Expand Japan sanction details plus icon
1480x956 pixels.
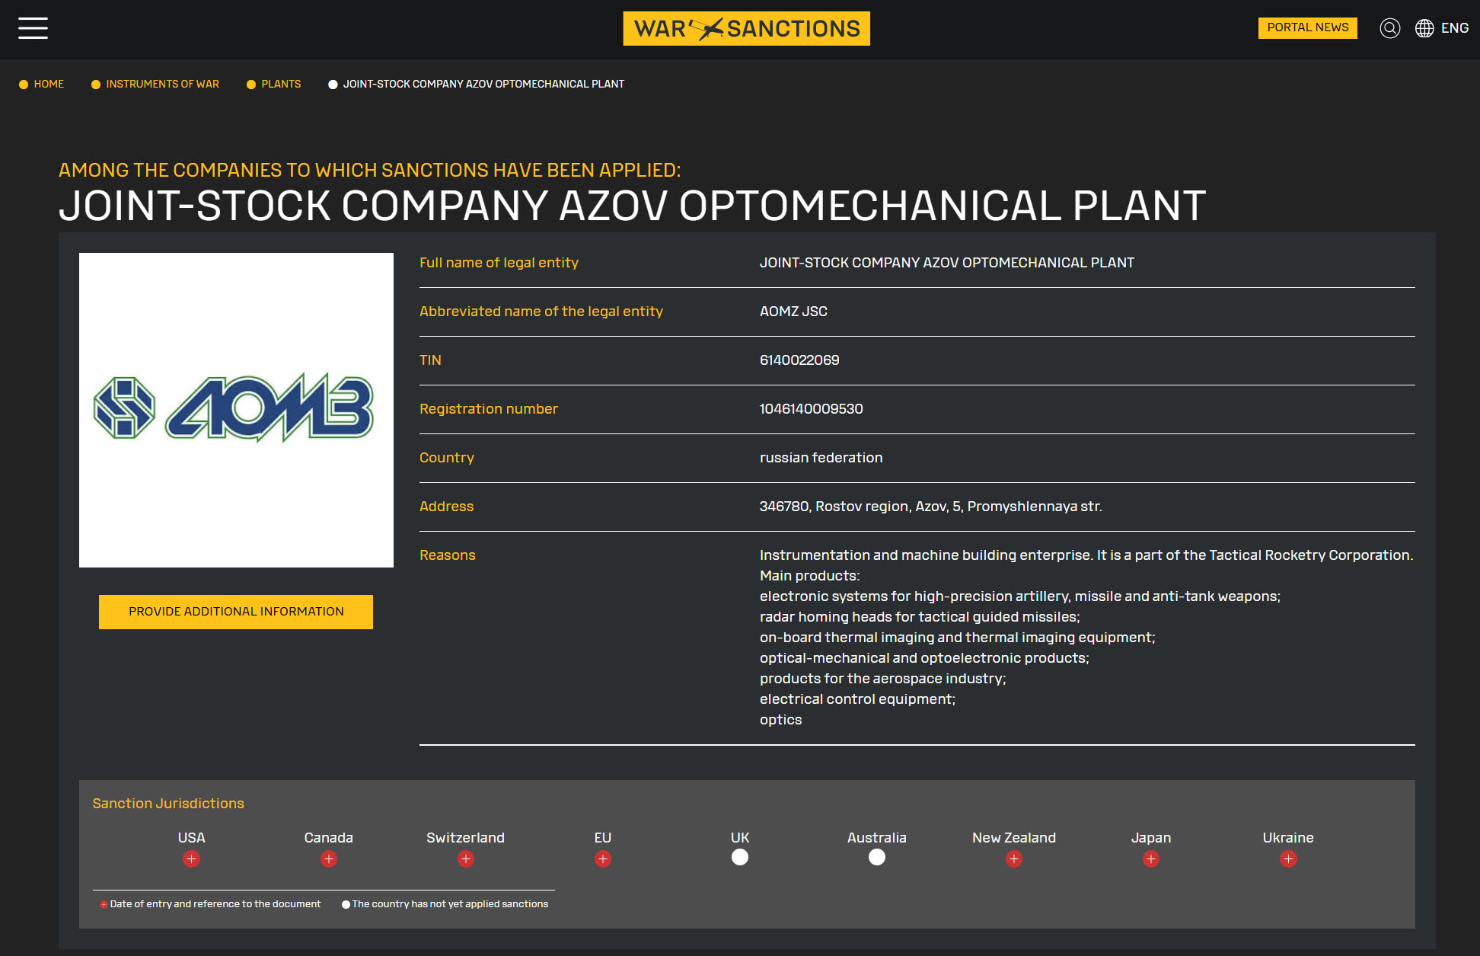1151,859
